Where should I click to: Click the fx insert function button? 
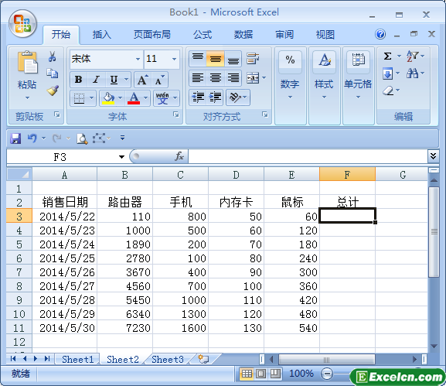[179, 156]
